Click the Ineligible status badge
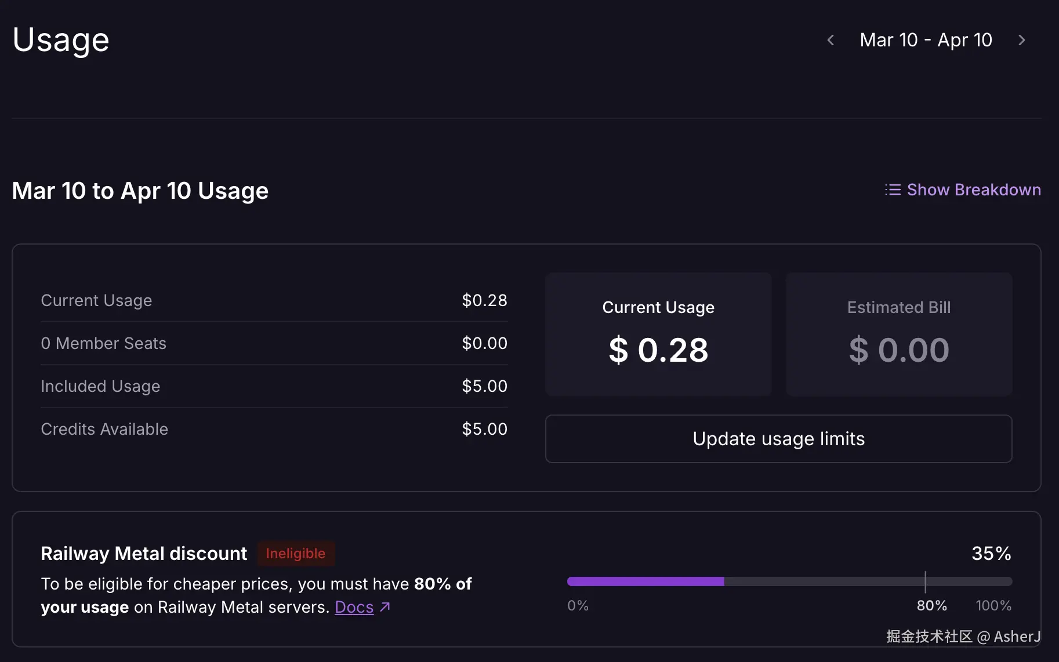This screenshot has height=662, width=1059. coord(296,554)
